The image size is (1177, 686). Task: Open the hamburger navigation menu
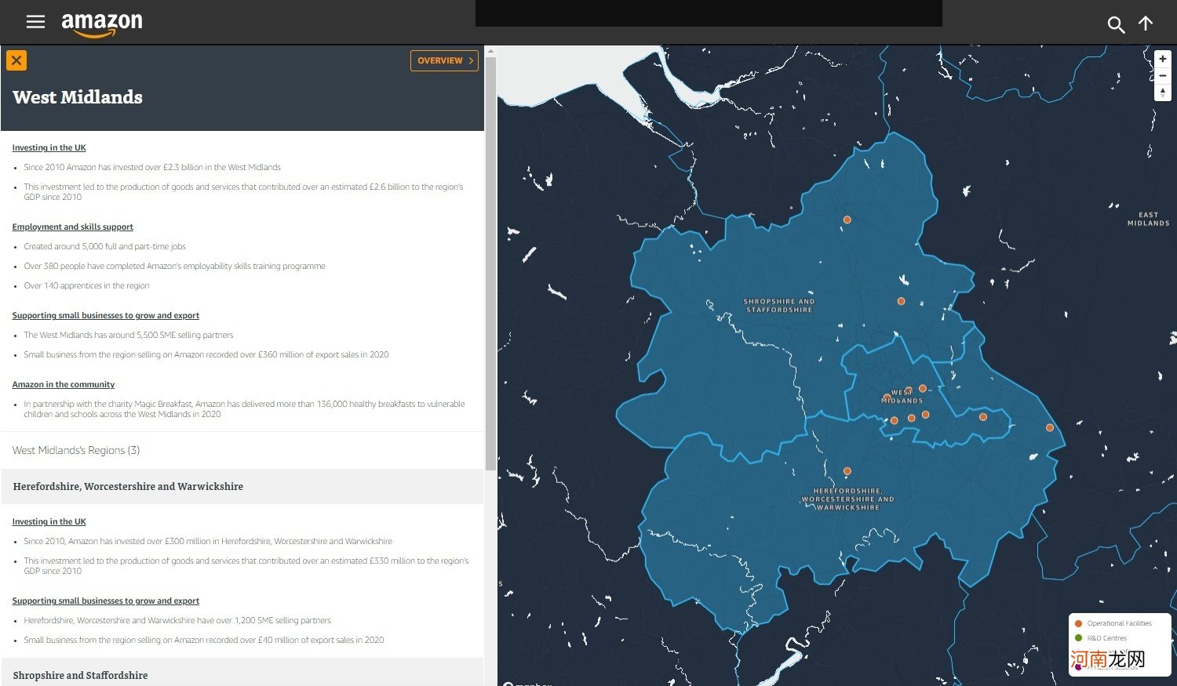(35, 22)
